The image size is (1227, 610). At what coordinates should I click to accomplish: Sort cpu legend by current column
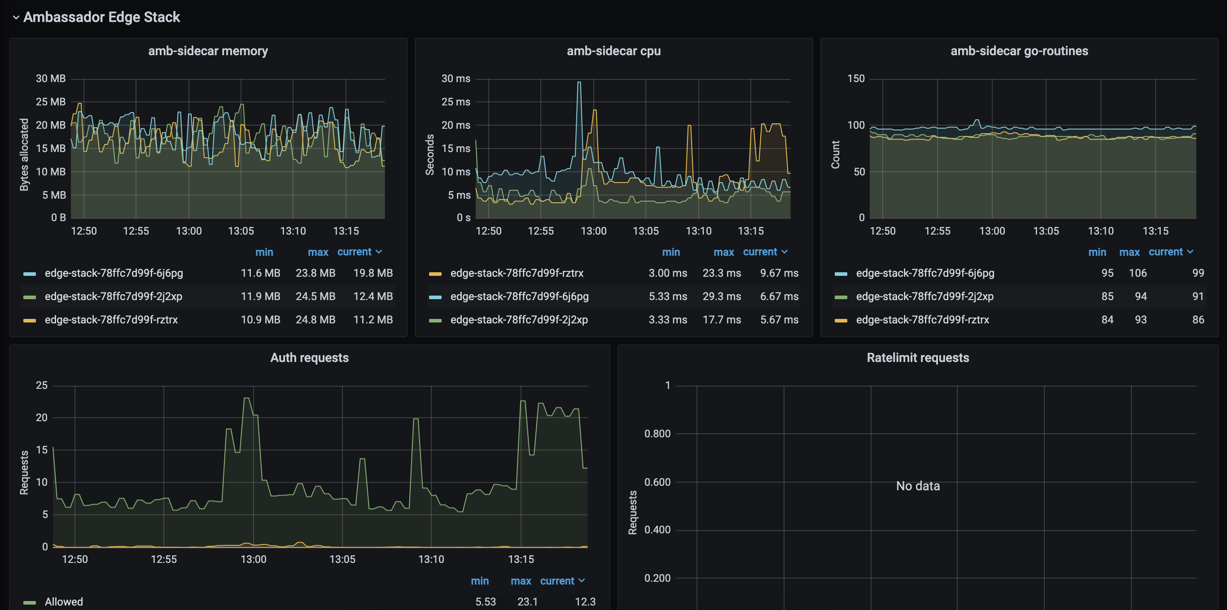(760, 252)
